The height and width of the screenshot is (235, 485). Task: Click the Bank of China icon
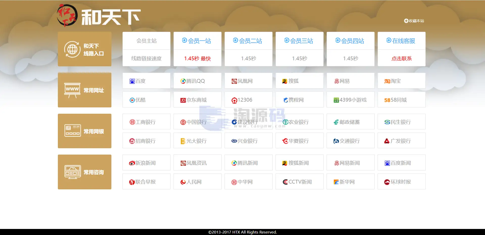[x=183, y=122]
